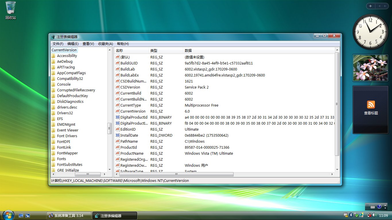Click the ProductName string value icon
The width and height of the screenshot is (392, 220).
pyautogui.click(x=117, y=153)
